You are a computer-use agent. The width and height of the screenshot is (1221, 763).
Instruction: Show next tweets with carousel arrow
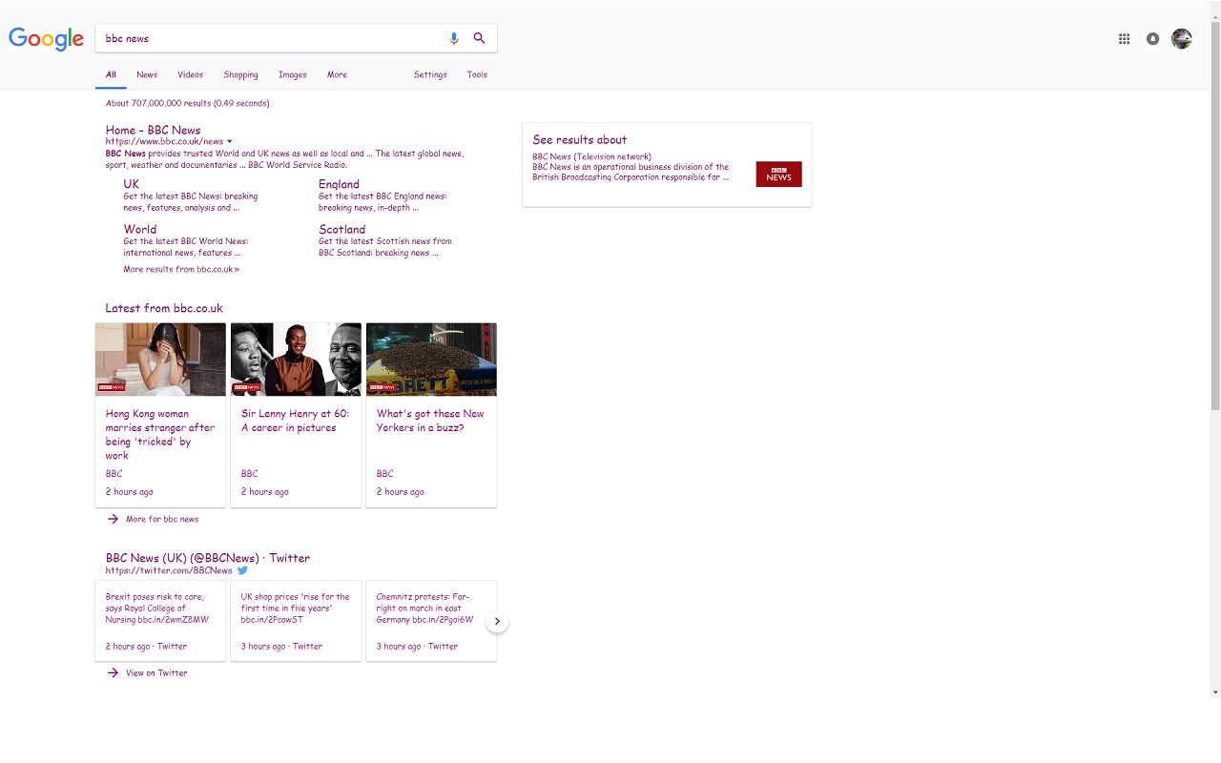[x=497, y=621]
